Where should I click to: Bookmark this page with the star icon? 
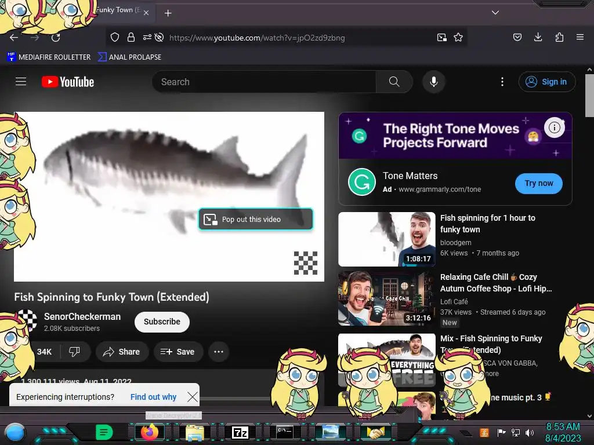(x=458, y=38)
